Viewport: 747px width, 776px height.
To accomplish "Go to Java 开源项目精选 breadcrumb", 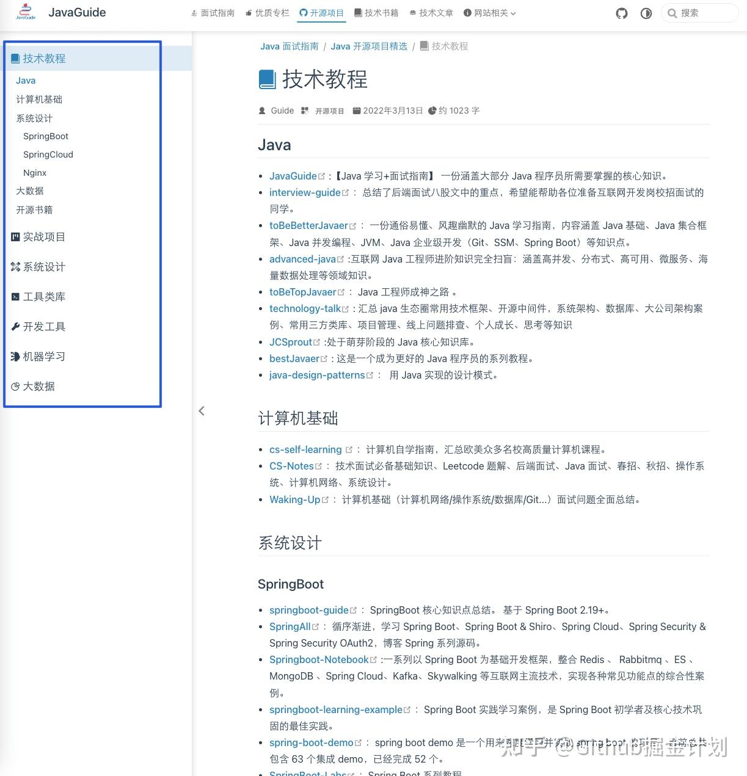I will click(369, 46).
